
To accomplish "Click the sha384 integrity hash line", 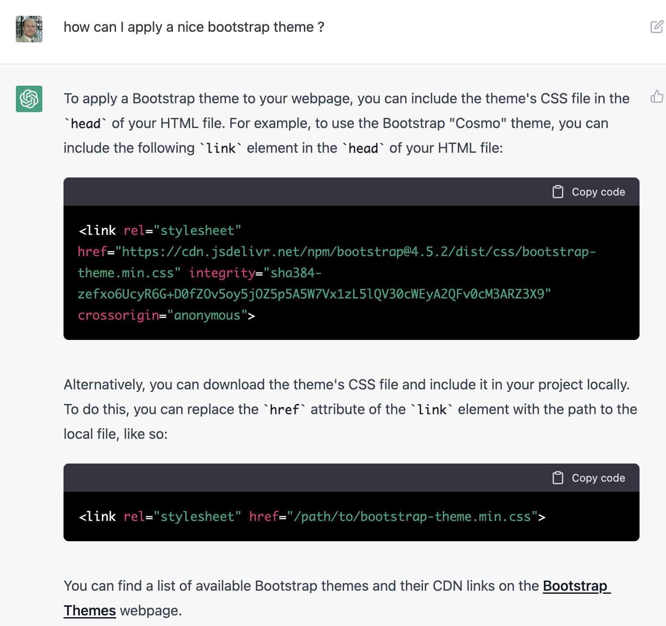I will pyautogui.click(x=314, y=294).
